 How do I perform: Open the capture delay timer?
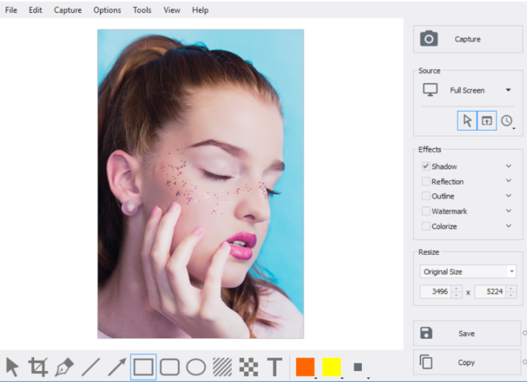tap(507, 121)
